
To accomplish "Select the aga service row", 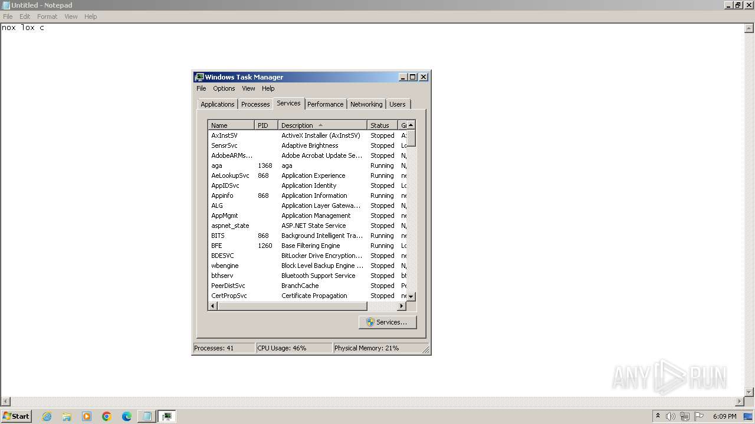I will click(x=307, y=165).
